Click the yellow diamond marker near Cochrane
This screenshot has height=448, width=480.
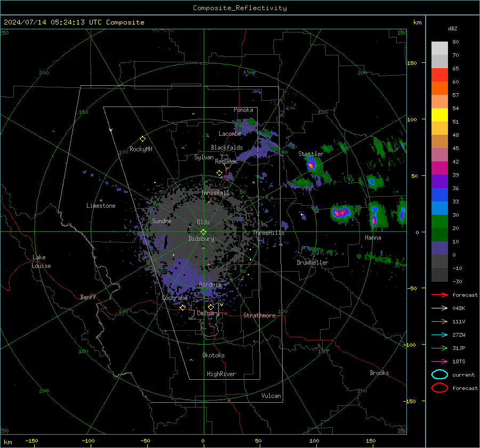pyautogui.click(x=182, y=307)
